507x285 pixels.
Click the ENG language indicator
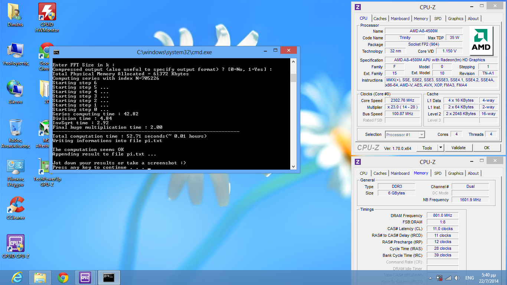(470, 278)
